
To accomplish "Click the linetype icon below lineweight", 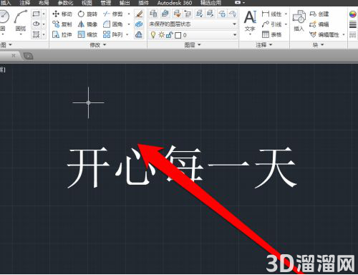I will tap(353, 35).
